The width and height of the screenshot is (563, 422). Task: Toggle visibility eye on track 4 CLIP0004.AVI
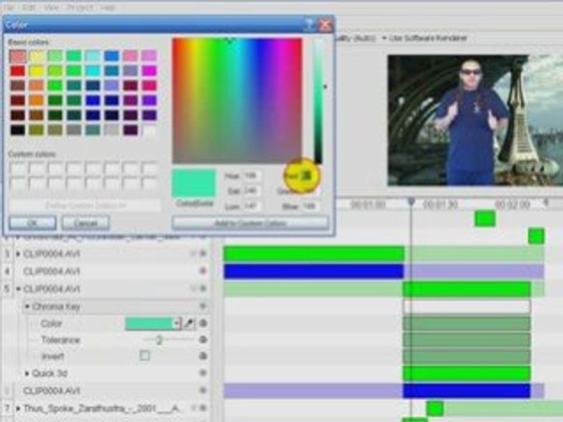[x=203, y=271]
